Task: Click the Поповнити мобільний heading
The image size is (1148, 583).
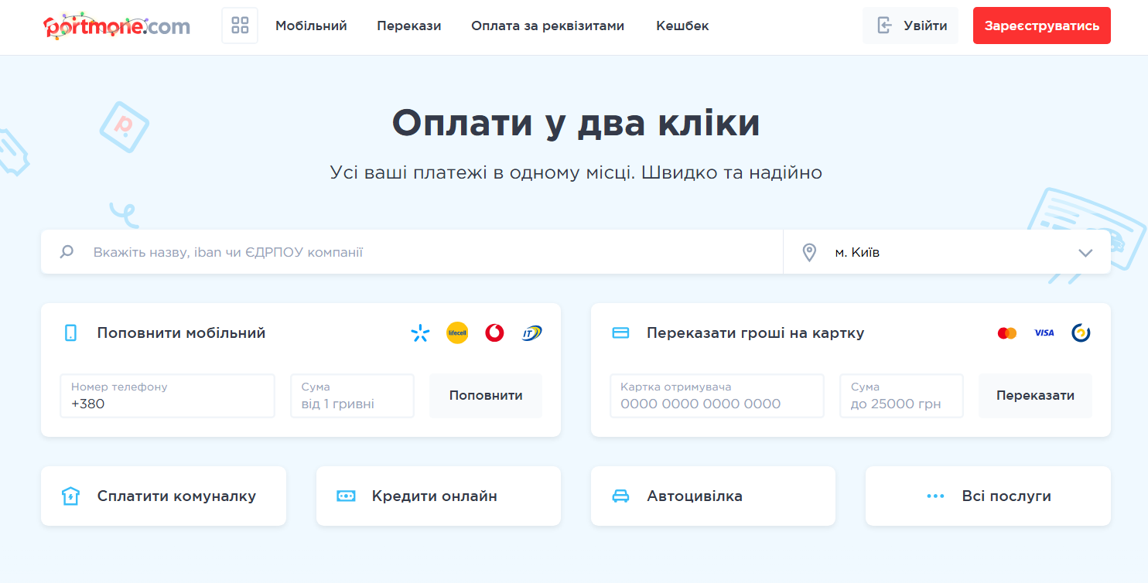Action: coord(181,333)
